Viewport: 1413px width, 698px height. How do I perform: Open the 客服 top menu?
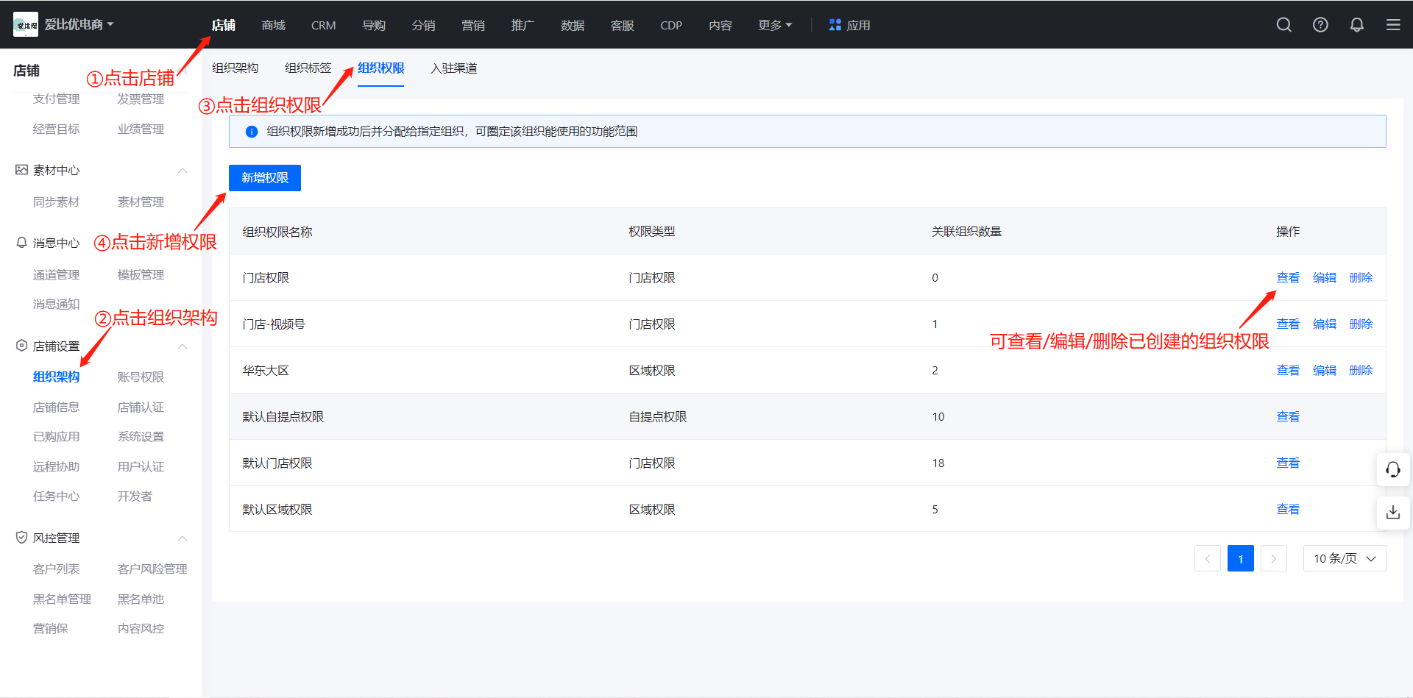click(x=622, y=25)
